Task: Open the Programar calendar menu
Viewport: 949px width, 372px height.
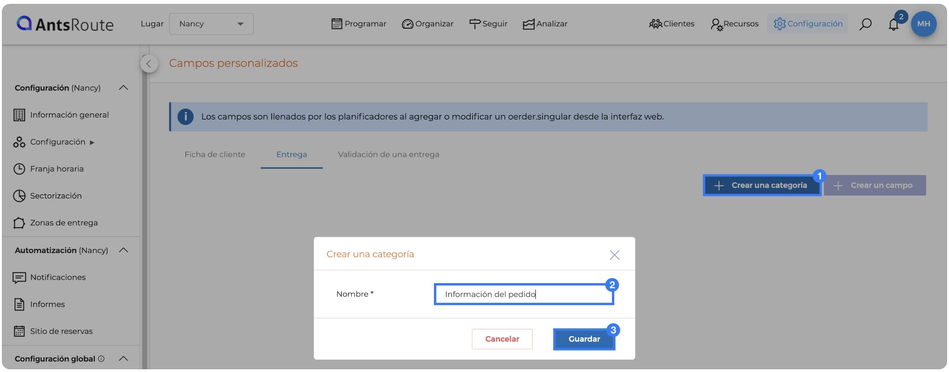Action: pos(359,24)
